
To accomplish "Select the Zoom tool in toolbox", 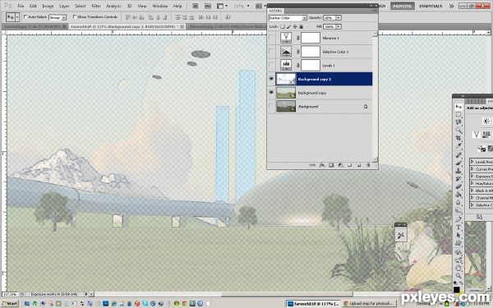I will [458, 276].
